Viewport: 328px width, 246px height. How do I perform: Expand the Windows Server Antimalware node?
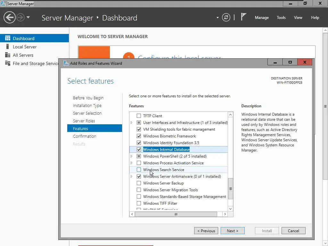tap(131, 176)
